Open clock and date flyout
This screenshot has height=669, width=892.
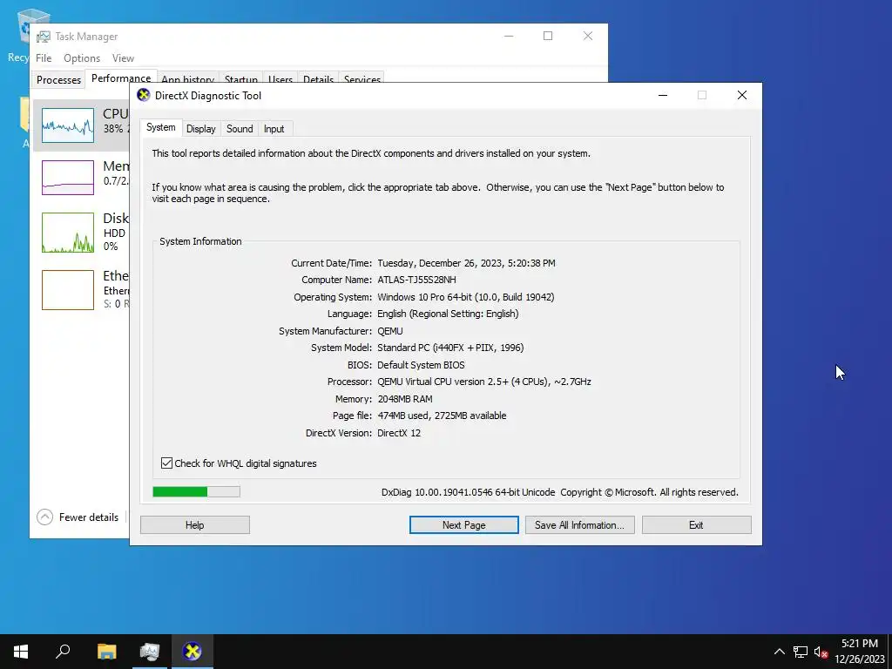860,652
